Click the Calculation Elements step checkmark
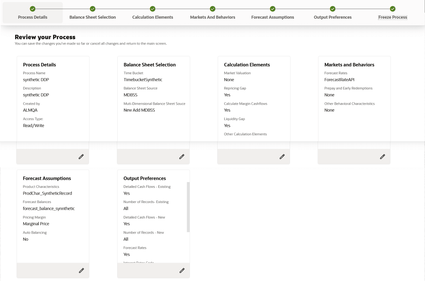The width and height of the screenshot is (425, 281). [153, 9]
